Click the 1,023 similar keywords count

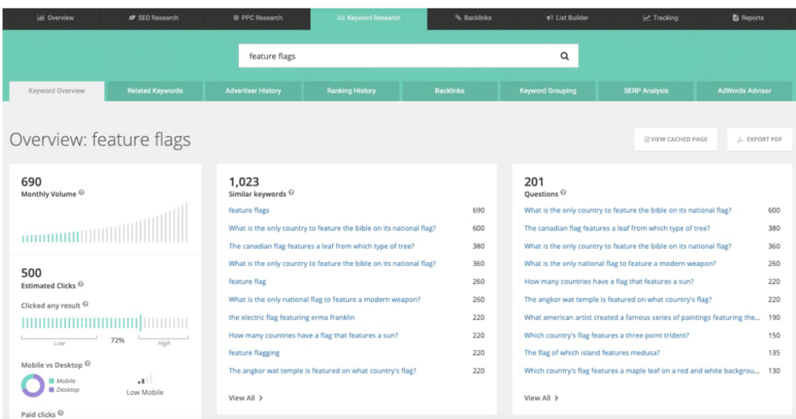click(243, 182)
